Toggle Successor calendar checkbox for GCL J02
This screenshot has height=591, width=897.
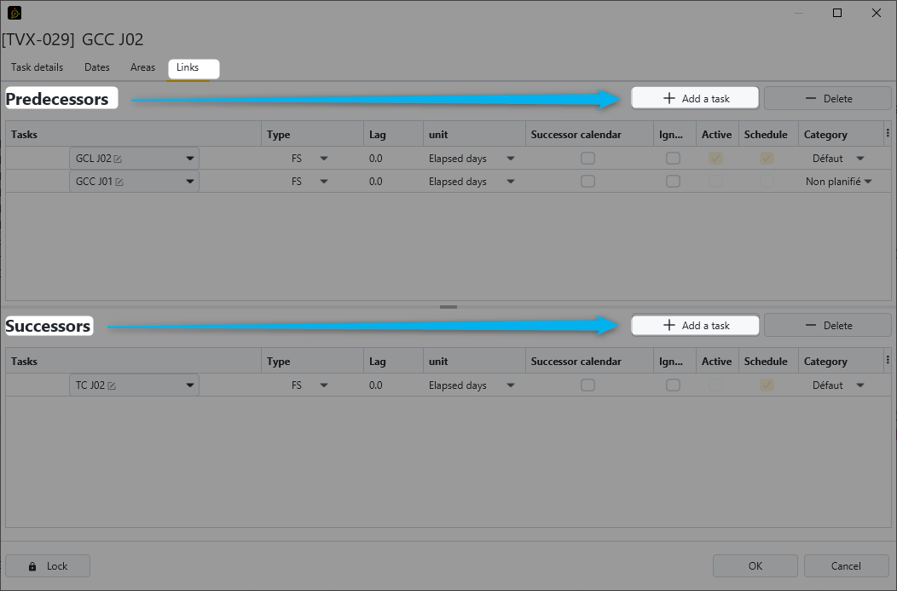coord(587,159)
